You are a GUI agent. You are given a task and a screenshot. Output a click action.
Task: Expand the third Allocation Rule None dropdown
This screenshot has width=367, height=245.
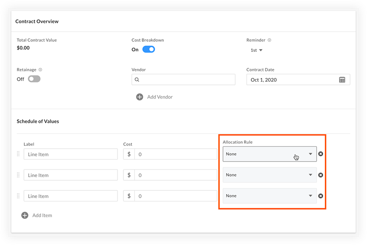coord(270,195)
